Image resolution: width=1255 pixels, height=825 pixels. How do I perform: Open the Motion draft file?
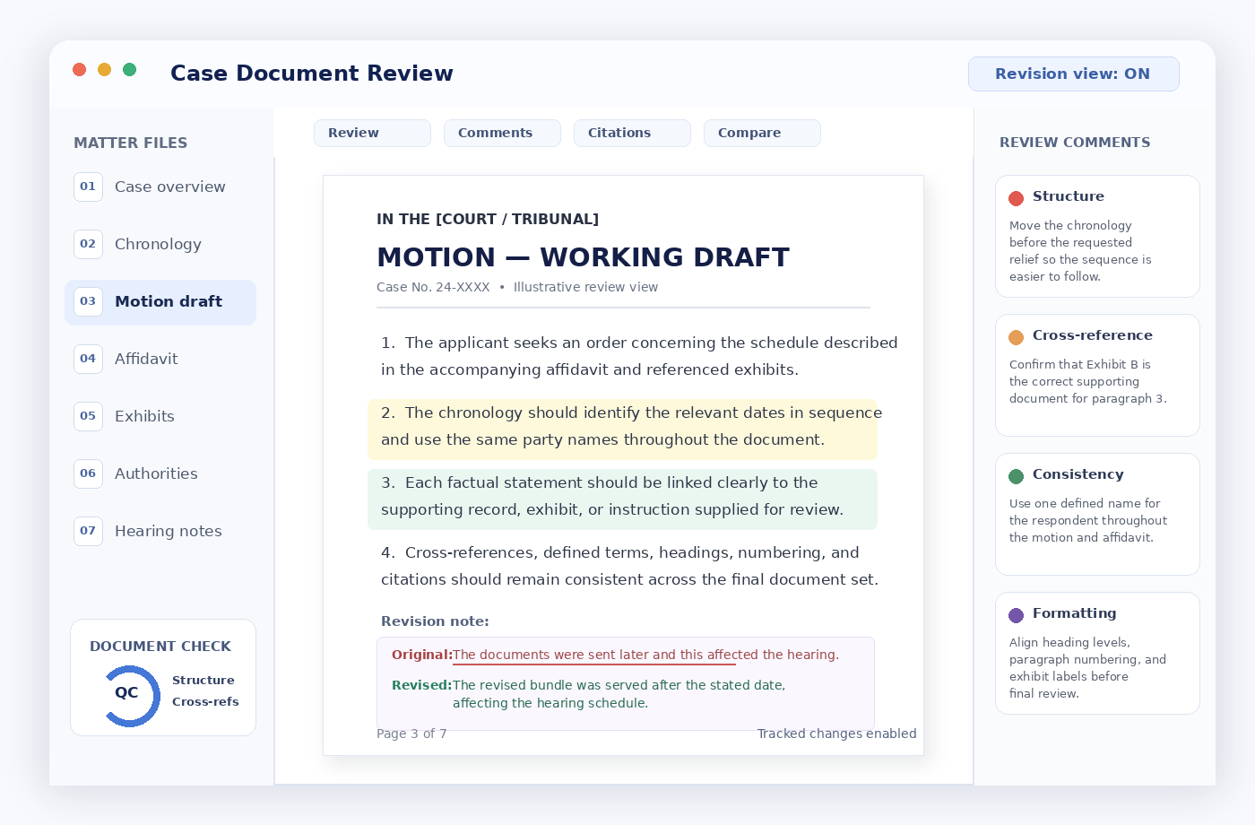pos(160,301)
